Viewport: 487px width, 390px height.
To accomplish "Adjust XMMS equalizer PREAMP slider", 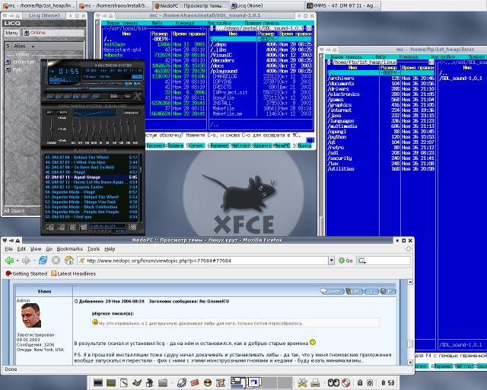I will (51, 129).
